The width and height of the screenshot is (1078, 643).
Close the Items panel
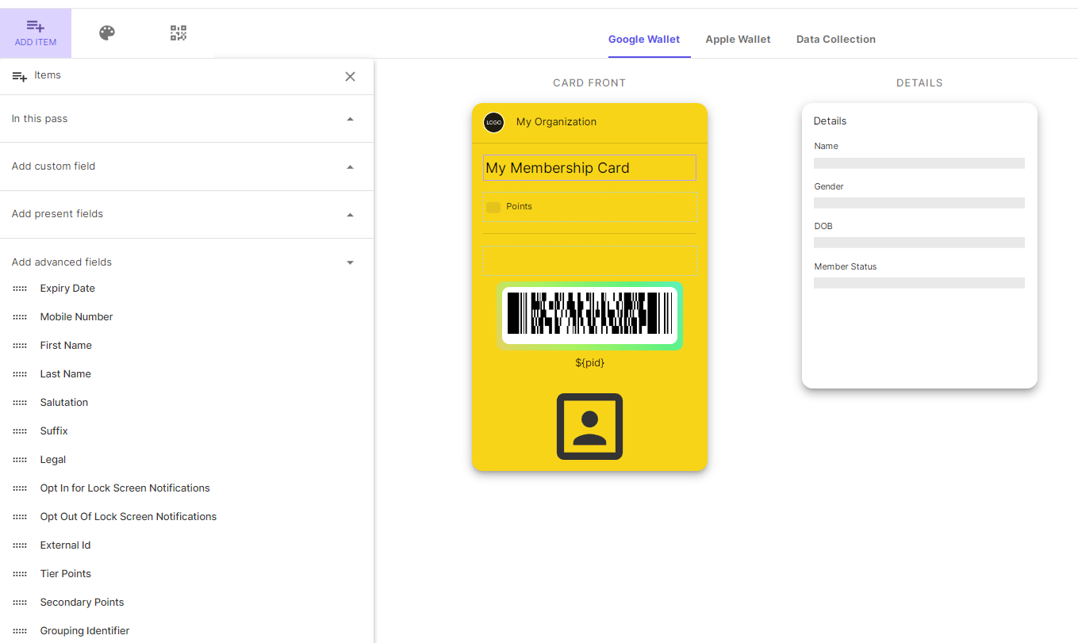click(350, 76)
